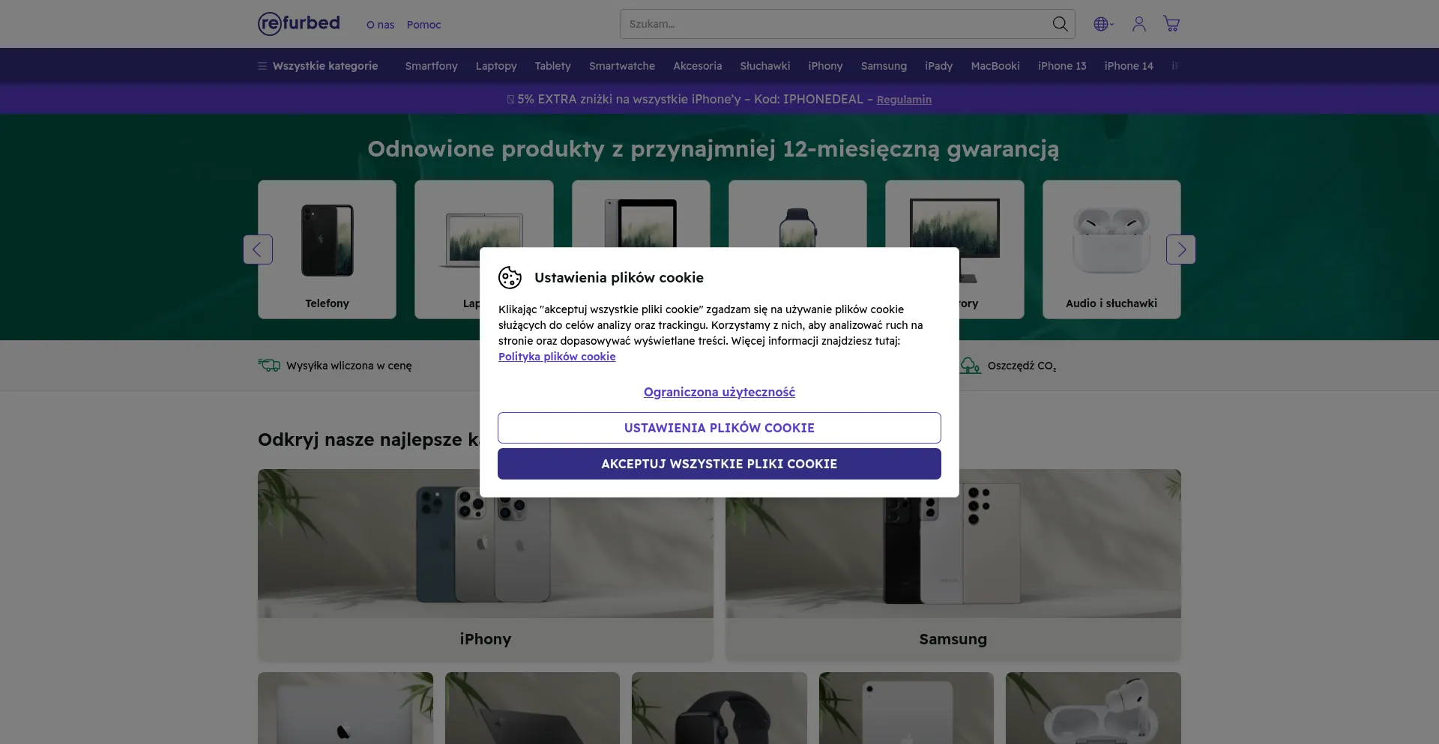The height and width of the screenshot is (744, 1439).
Task: Select Smartwatche in the navigation bar
Action: click(622, 66)
